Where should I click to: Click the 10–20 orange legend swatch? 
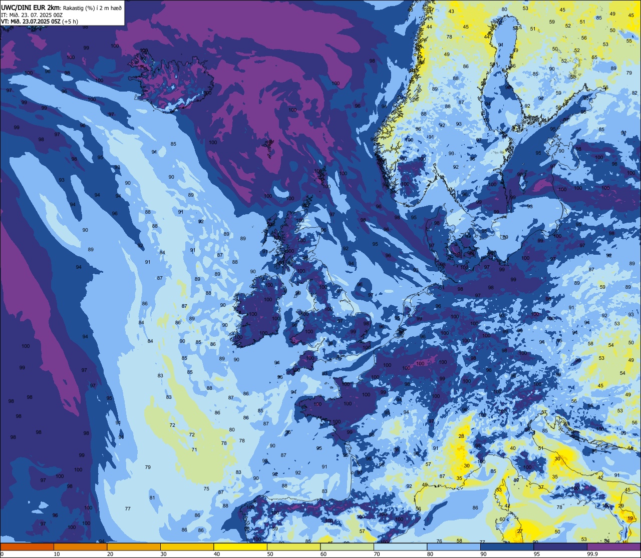pyautogui.click(x=80, y=547)
